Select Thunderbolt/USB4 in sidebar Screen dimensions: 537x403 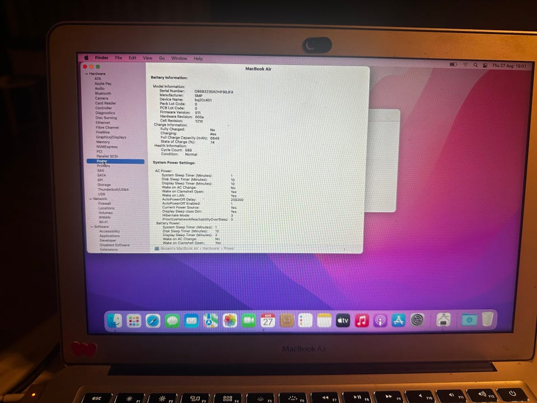pyautogui.click(x=114, y=189)
